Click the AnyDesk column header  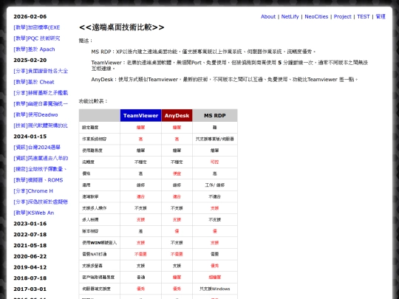pos(177,115)
